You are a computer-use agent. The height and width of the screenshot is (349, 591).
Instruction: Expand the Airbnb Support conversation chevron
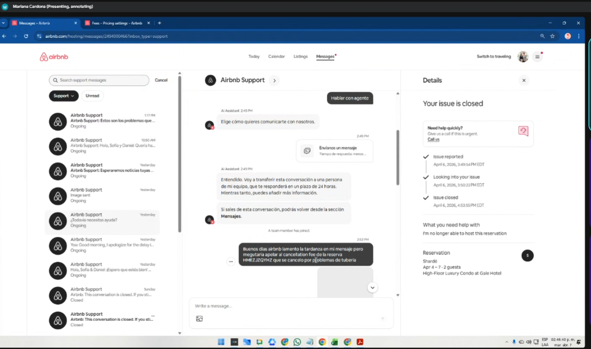point(274,81)
